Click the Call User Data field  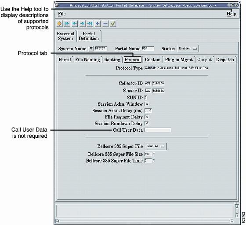(158, 130)
